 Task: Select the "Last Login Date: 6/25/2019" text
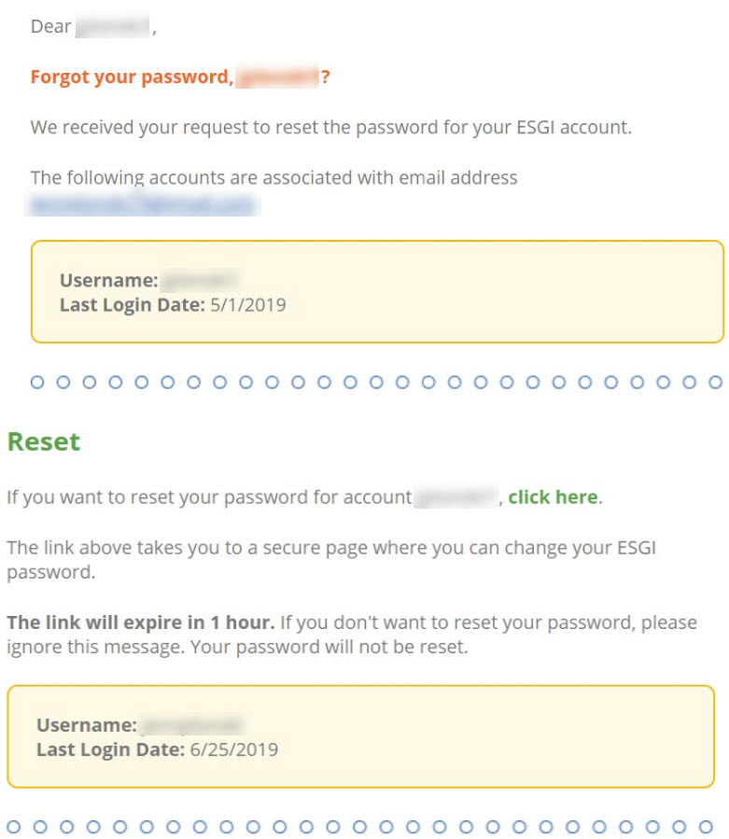pyautogui.click(x=158, y=749)
